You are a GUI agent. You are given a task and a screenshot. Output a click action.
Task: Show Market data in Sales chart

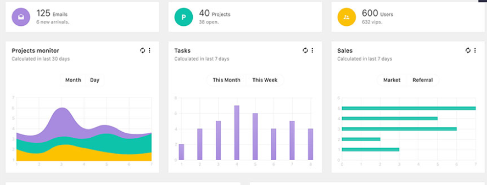pyautogui.click(x=392, y=80)
